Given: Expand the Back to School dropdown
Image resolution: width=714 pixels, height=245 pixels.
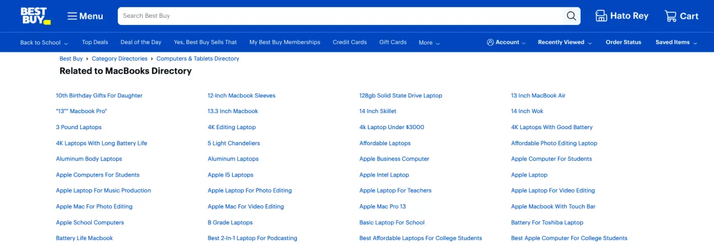Looking at the screenshot, I should click(44, 42).
